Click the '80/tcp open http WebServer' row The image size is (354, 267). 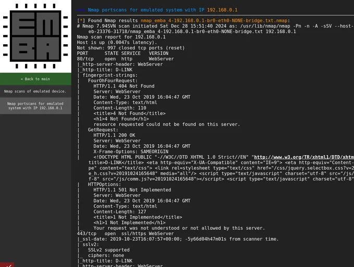tap(125, 59)
